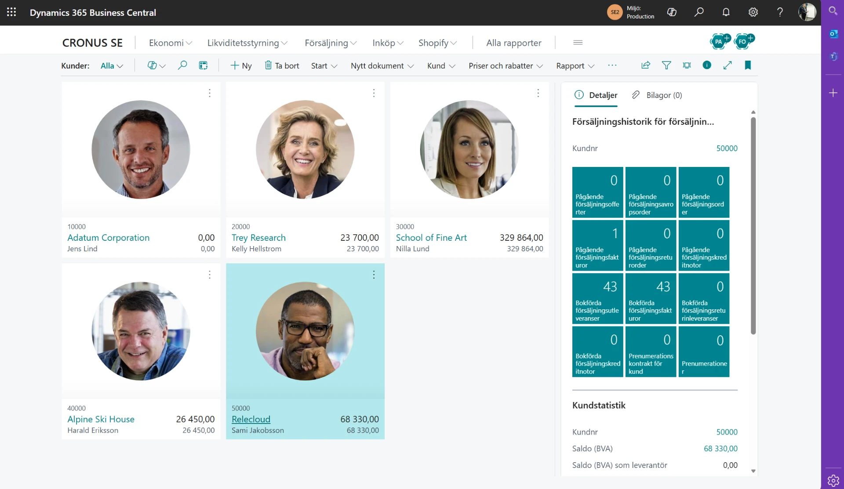Open Adatum Corporation customer link
The image size is (844, 489).
click(108, 238)
